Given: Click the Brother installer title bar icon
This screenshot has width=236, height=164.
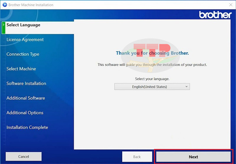Looking at the screenshot, I should (x=5, y=5).
